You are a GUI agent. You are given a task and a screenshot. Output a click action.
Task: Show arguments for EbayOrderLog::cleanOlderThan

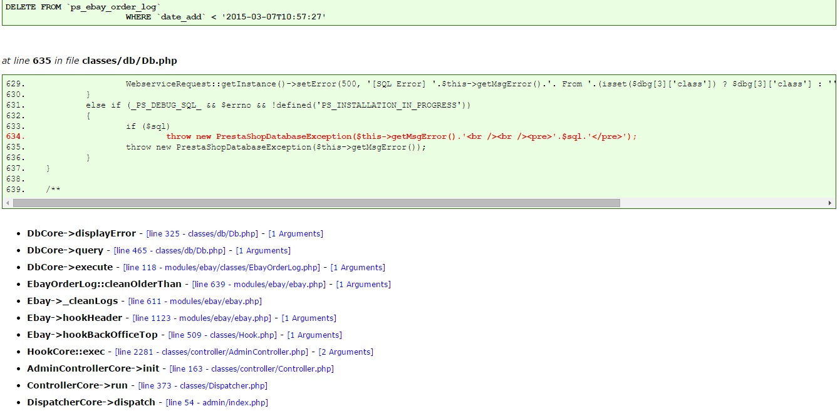point(363,285)
